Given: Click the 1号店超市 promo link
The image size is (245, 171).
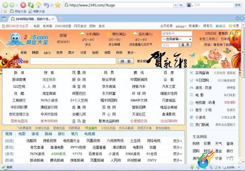Looking at the screenshot, I should (91, 128).
